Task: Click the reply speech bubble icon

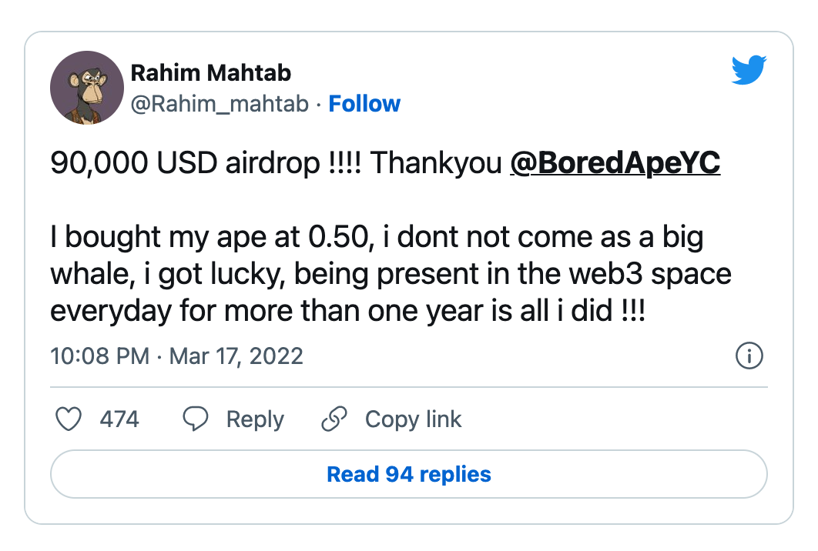Action: 196,419
